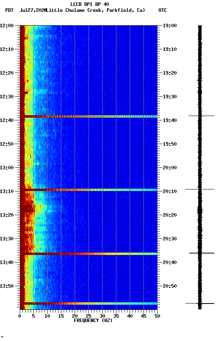Click the 10 Hz frequency axis label
The height and width of the screenshot is (341, 217).
47,316
